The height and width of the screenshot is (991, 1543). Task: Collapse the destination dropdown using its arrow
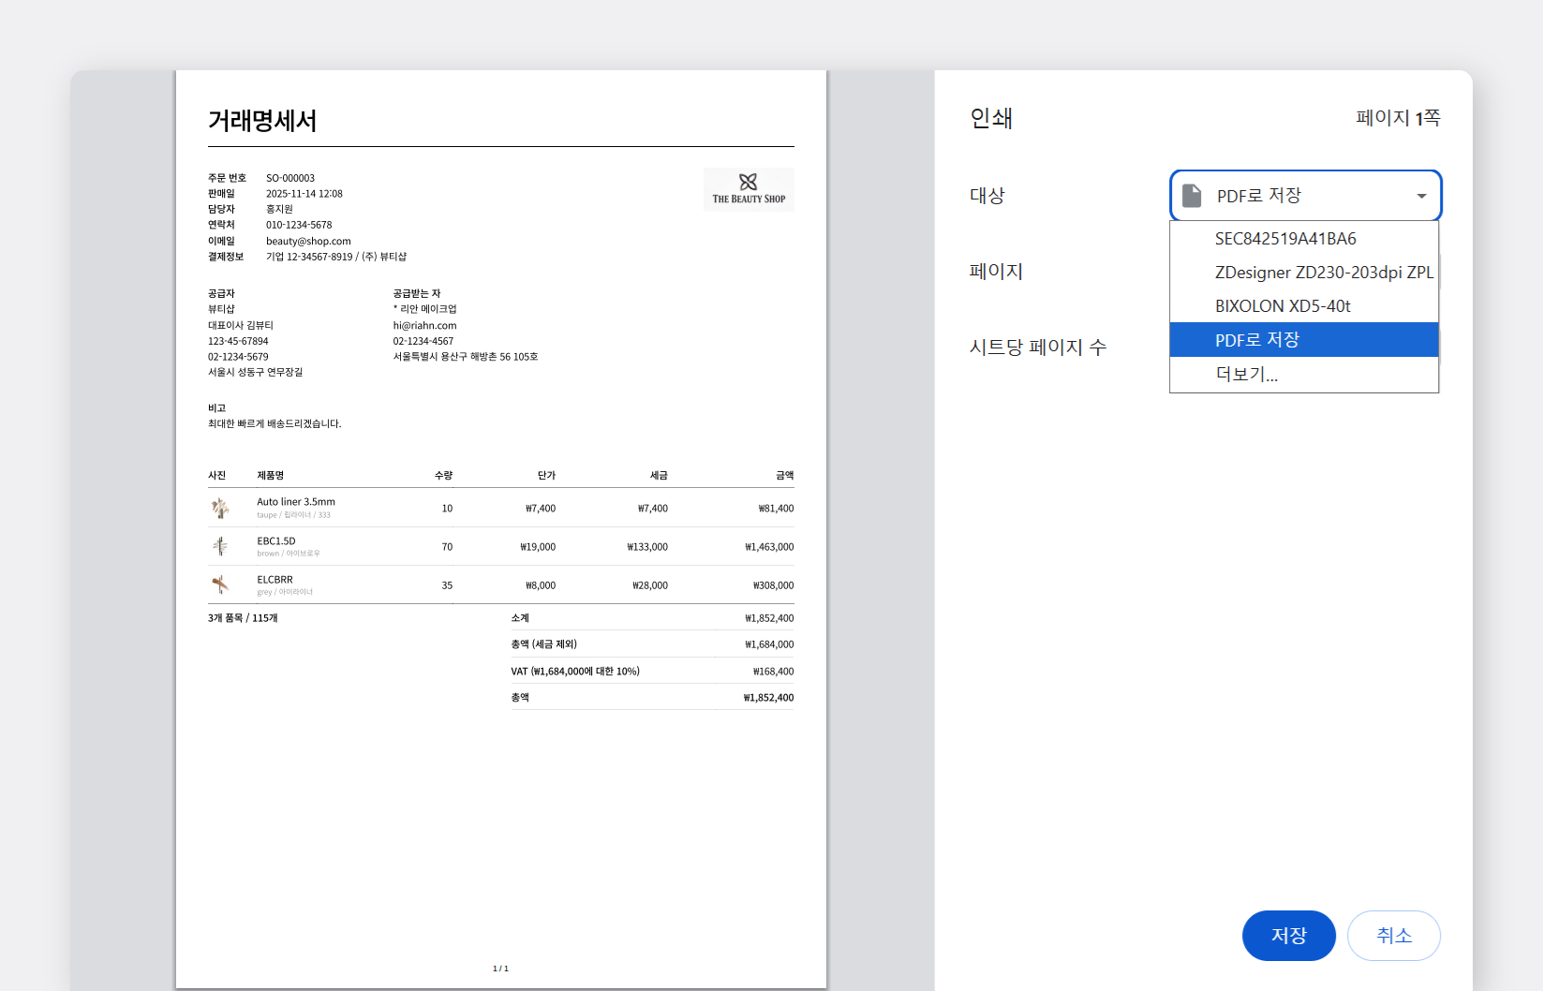point(1421,196)
